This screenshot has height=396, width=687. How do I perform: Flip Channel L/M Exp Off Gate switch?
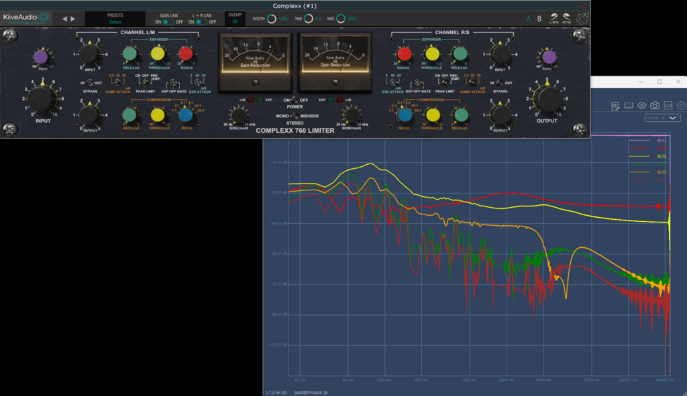coord(174,82)
